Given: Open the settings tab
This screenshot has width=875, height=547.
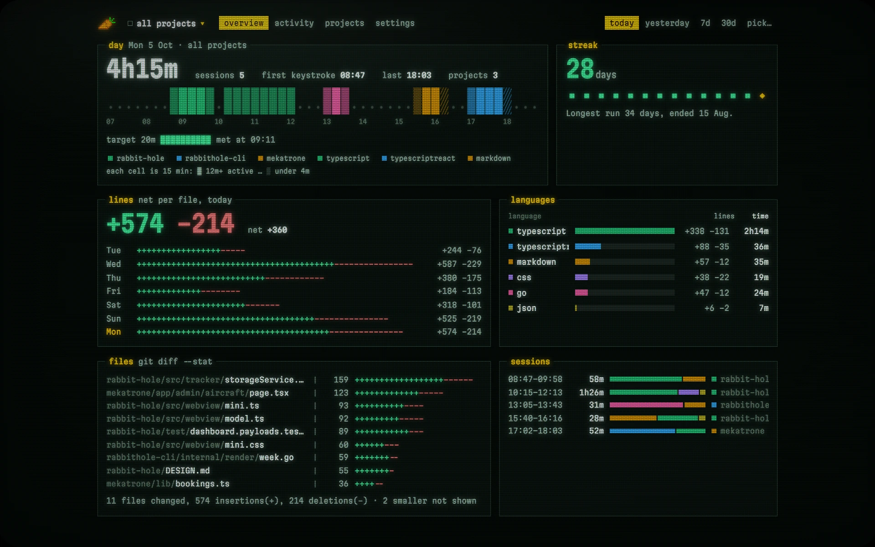Looking at the screenshot, I should pos(395,23).
